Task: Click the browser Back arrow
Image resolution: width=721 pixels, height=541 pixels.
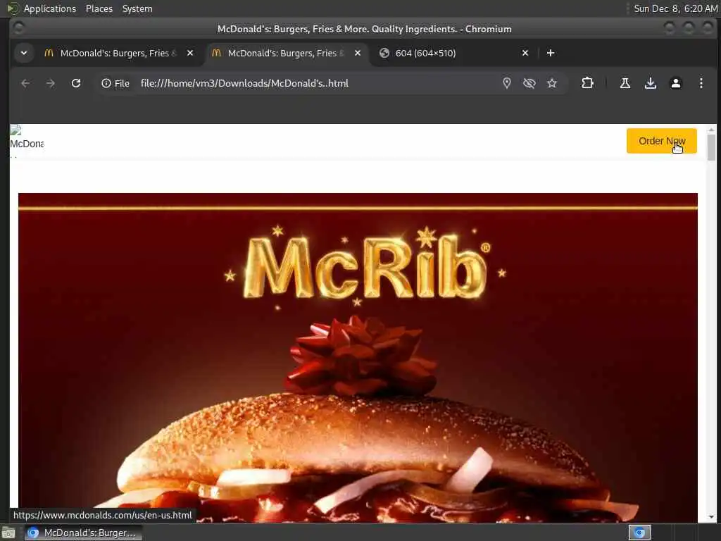Action: tap(25, 83)
